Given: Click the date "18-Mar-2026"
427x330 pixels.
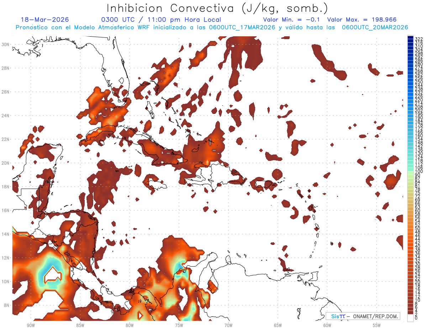Looking at the screenshot, I should pos(45,20).
